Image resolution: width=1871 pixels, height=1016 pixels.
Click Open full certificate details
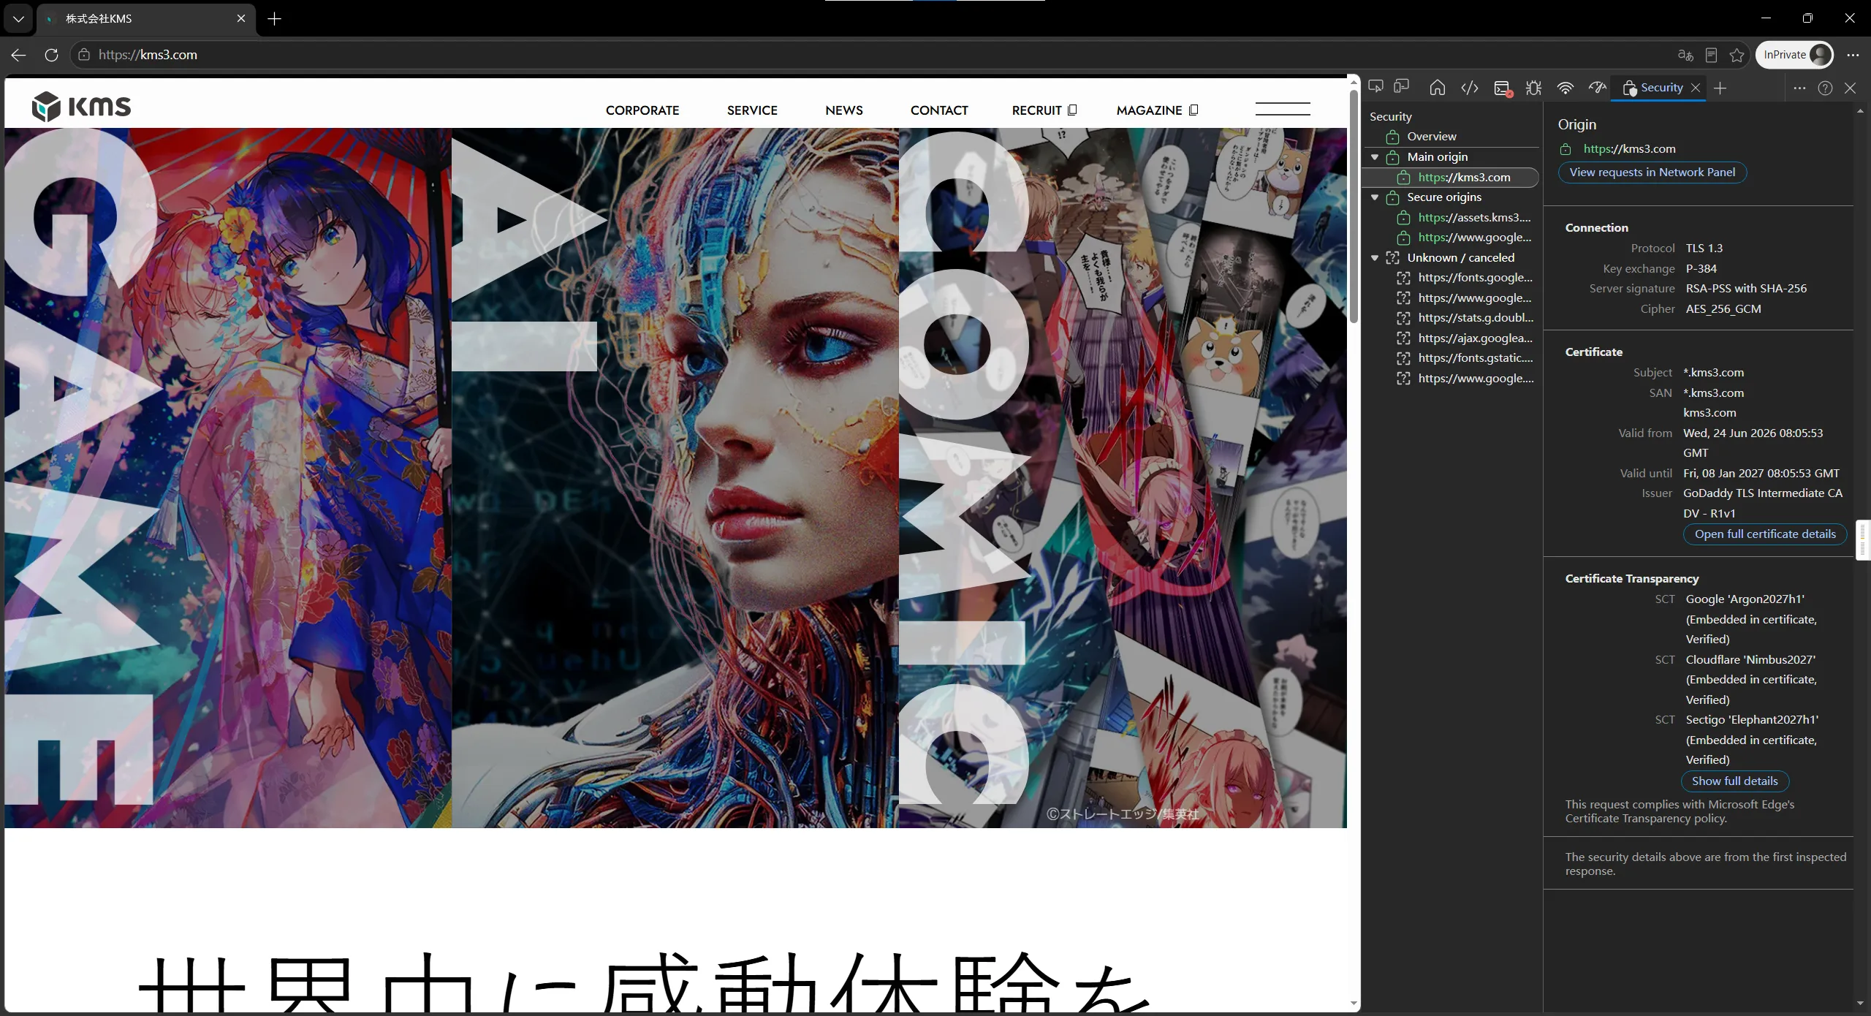point(1764,534)
